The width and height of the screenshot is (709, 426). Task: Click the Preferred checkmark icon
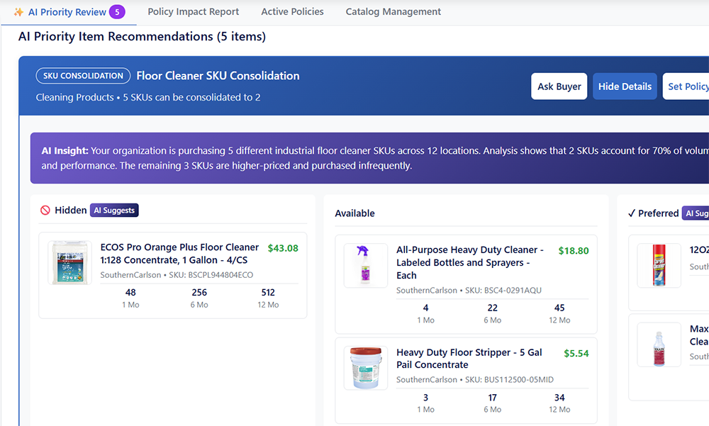[x=632, y=213]
